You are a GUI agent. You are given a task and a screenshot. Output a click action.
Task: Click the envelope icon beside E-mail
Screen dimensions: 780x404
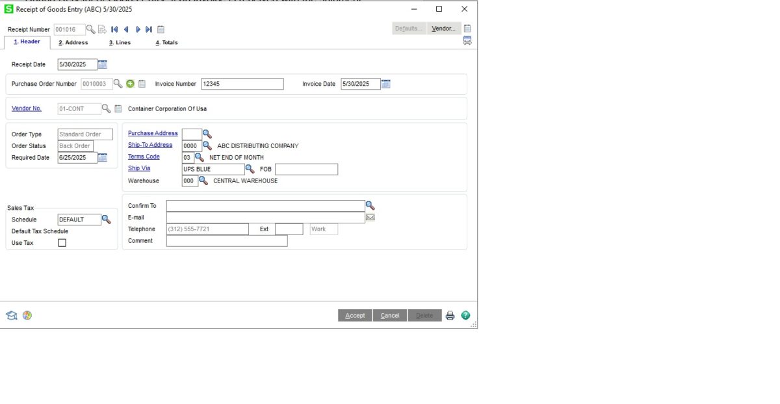pyautogui.click(x=370, y=218)
